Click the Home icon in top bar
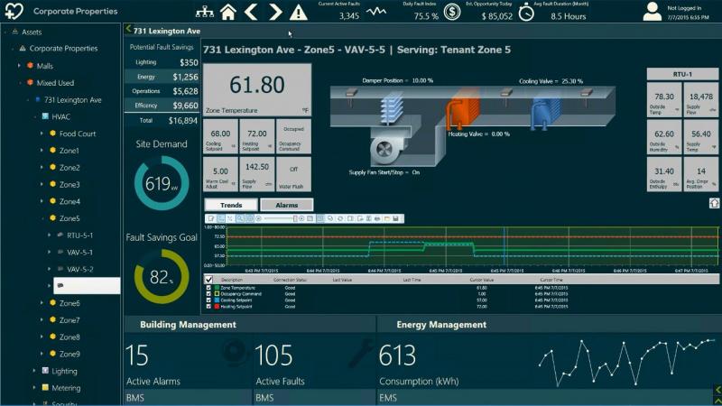 coord(228,12)
